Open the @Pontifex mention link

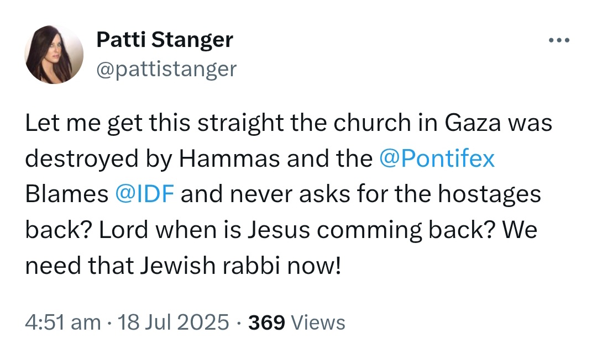tap(437, 158)
